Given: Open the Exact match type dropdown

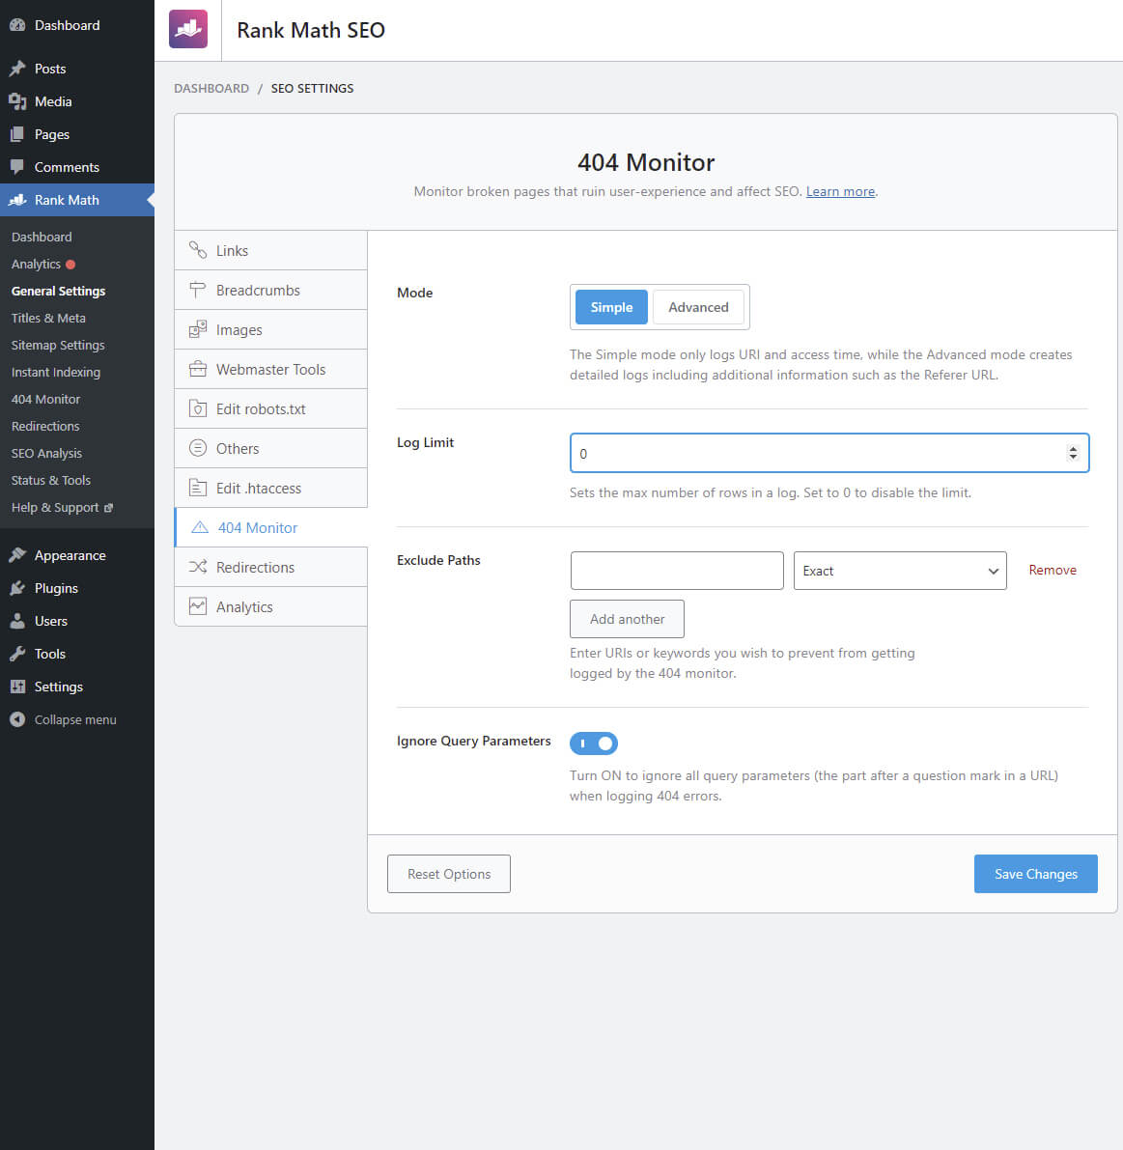Looking at the screenshot, I should 900,571.
